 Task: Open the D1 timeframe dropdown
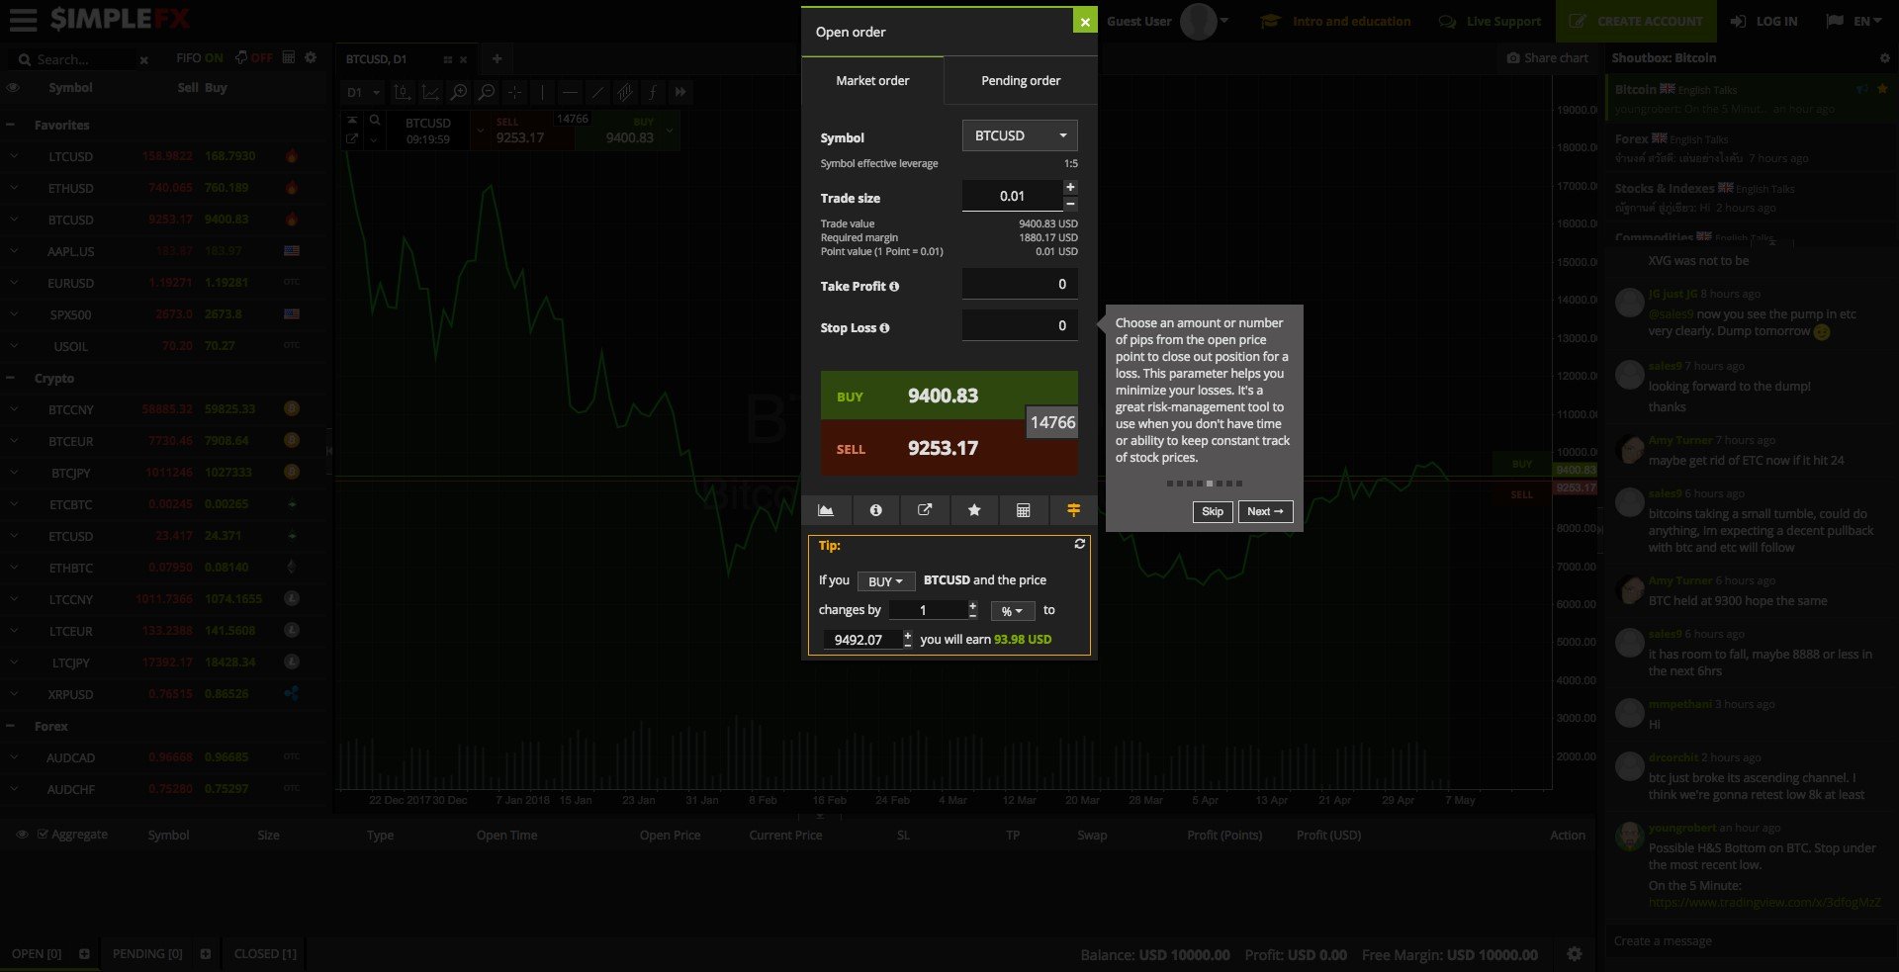pyautogui.click(x=363, y=92)
